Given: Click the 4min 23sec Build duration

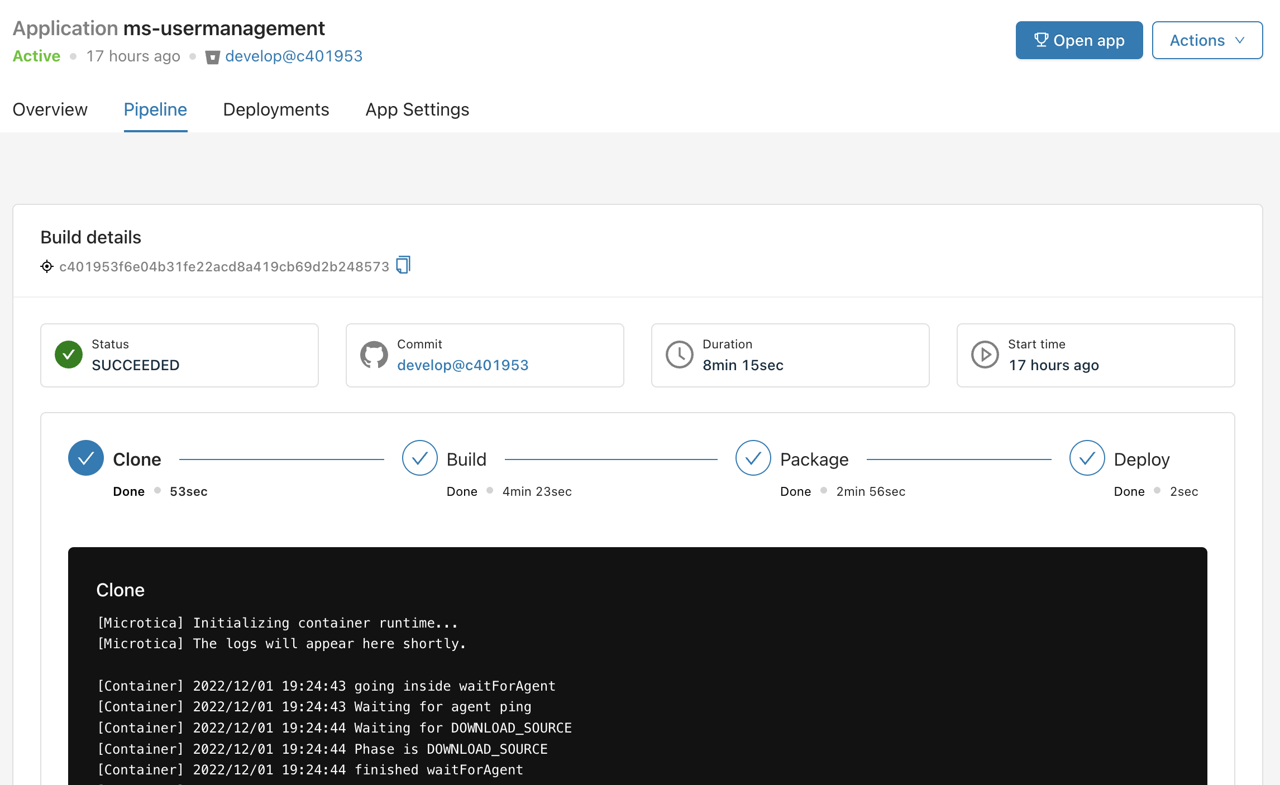Looking at the screenshot, I should 537,491.
